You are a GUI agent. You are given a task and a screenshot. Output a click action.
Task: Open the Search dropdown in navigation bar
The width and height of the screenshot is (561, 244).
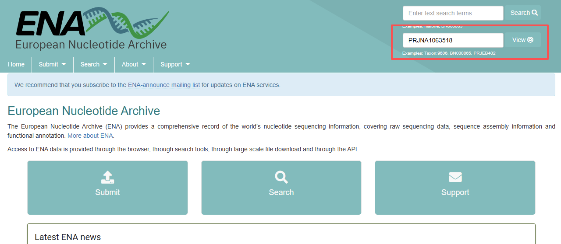94,64
